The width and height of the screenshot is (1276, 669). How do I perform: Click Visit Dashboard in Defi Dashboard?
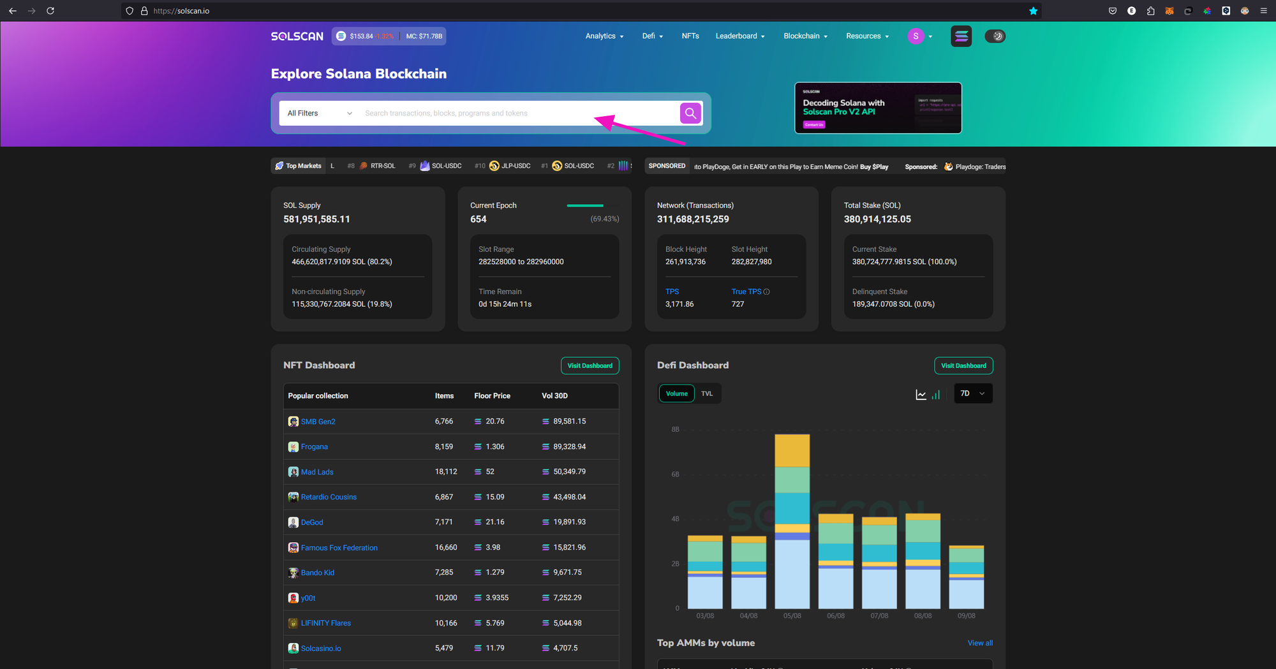click(963, 365)
